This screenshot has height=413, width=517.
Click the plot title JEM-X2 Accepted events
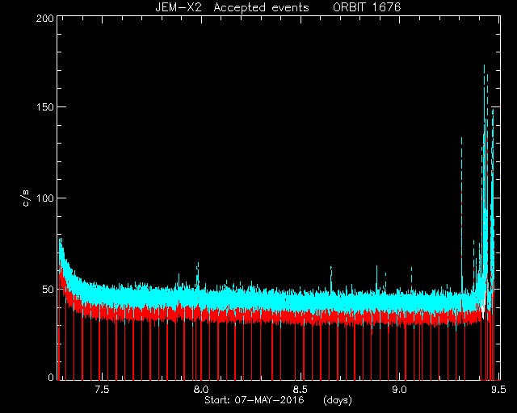coord(232,7)
